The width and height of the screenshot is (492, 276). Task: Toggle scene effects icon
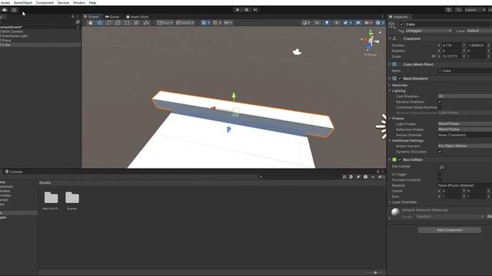coord(347,22)
